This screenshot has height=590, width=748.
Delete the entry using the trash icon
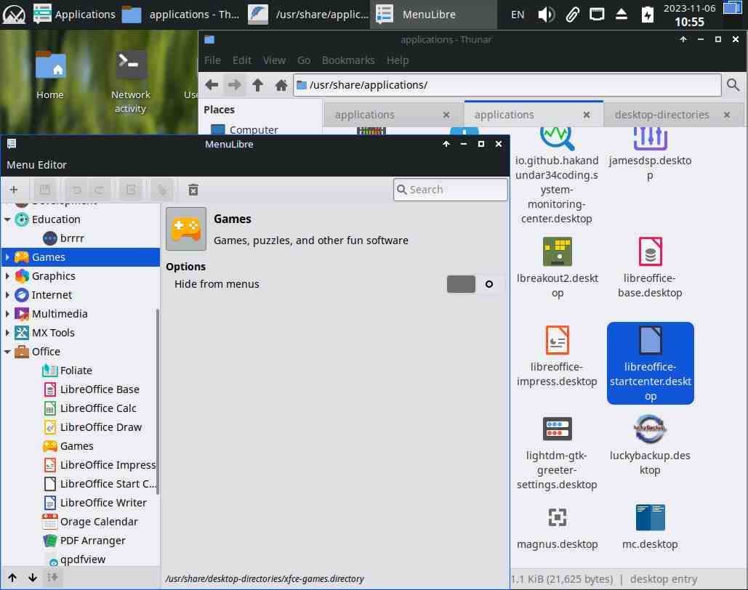click(x=193, y=190)
